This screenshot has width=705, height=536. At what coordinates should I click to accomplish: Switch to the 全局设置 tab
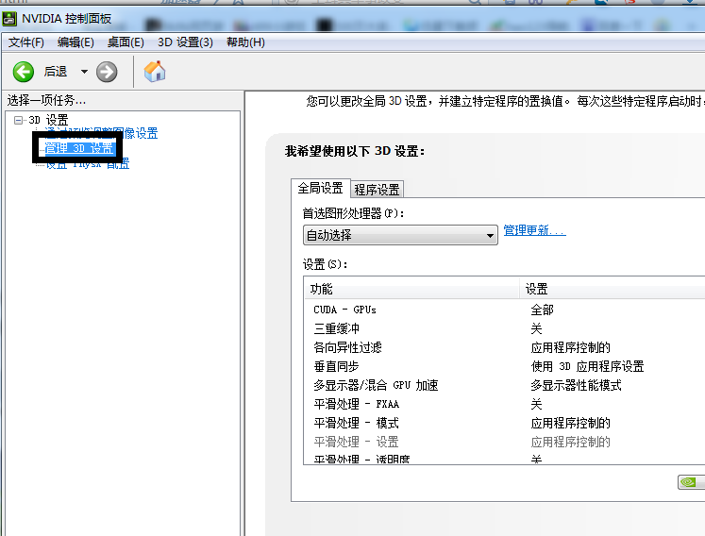[x=320, y=188]
